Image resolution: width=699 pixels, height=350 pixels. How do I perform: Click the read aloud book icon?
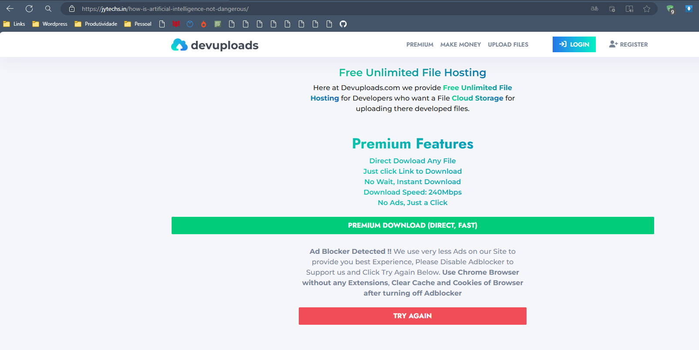pyautogui.click(x=629, y=9)
